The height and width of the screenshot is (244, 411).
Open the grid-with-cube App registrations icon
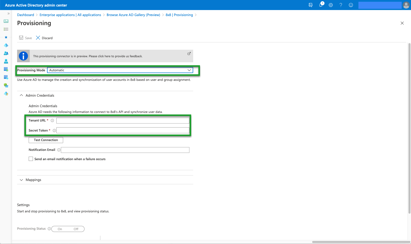pyautogui.click(x=6, y=77)
